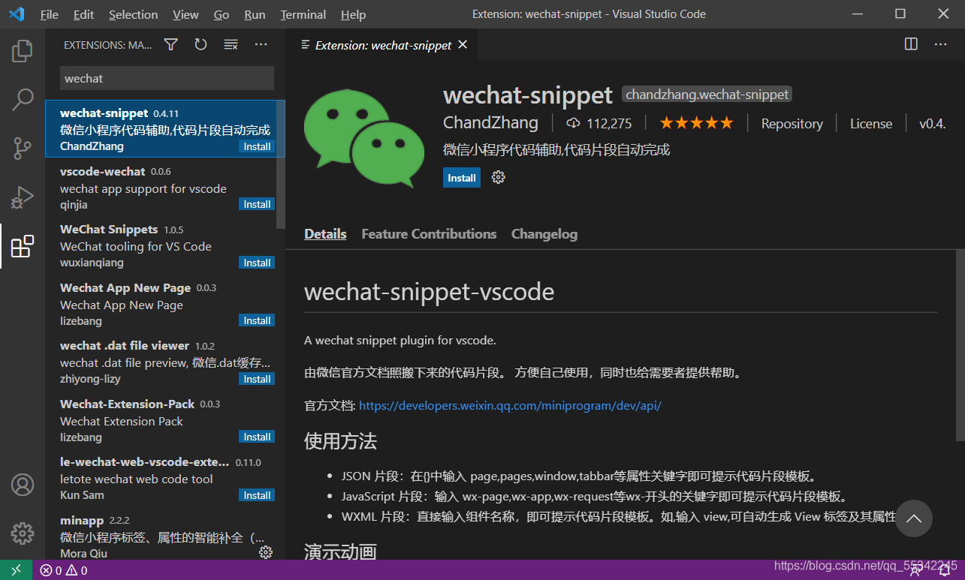Open the errors and warnings status item
965x580 pixels.
(63, 570)
